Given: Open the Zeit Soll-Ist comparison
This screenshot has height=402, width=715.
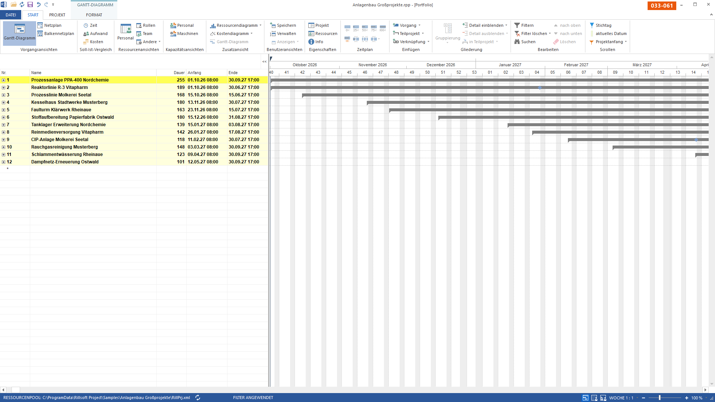Looking at the screenshot, I should pyautogui.click(x=90, y=25).
